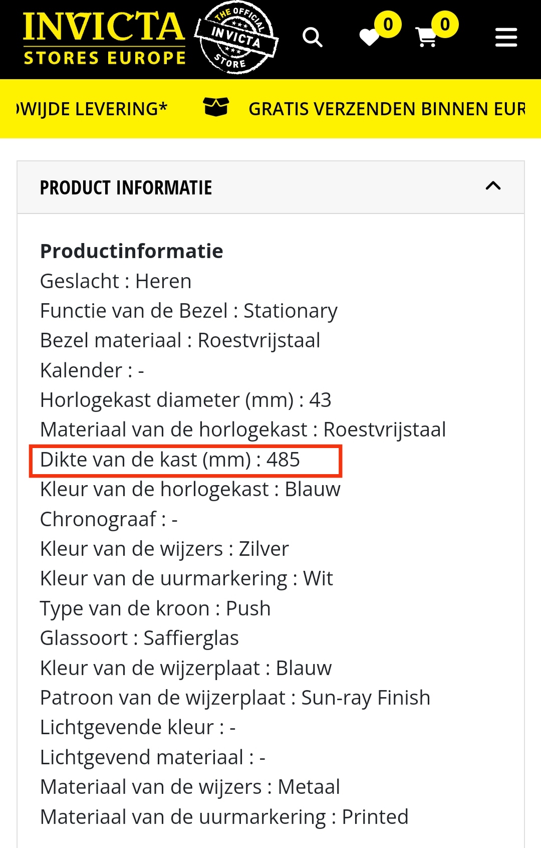Click the cart count badge
The image size is (541, 848).
pos(445,24)
